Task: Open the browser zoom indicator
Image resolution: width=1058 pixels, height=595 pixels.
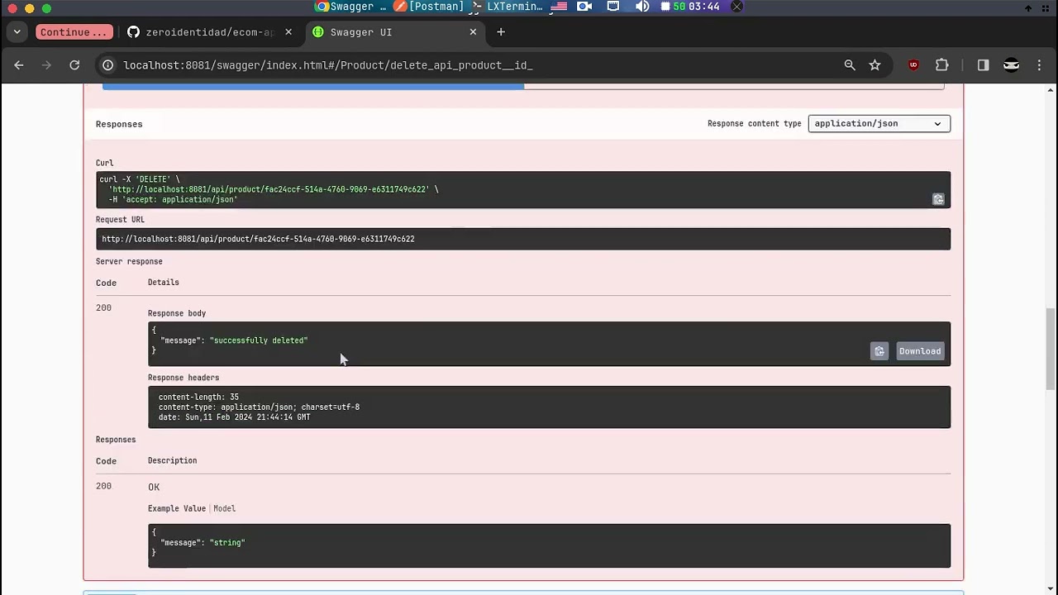Action: (850, 65)
